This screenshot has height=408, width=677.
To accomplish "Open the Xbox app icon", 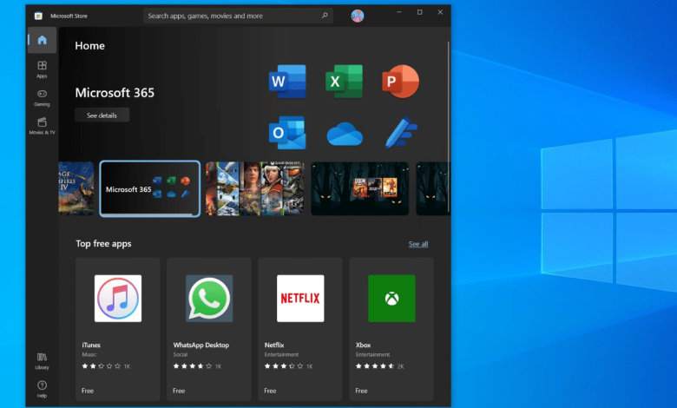I will tap(391, 299).
